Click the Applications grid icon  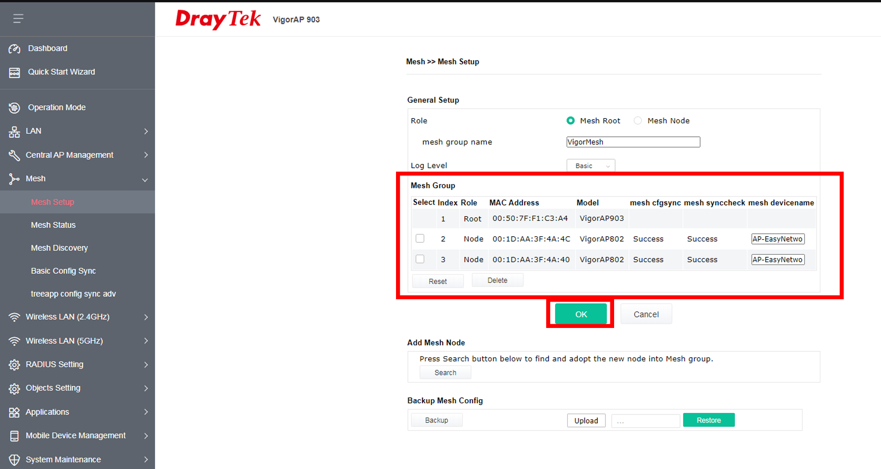click(14, 412)
